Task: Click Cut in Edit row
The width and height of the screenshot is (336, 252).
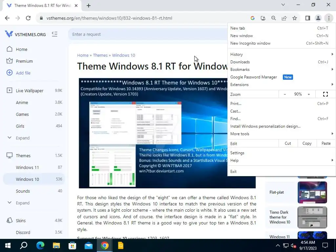Action: (x=288, y=143)
